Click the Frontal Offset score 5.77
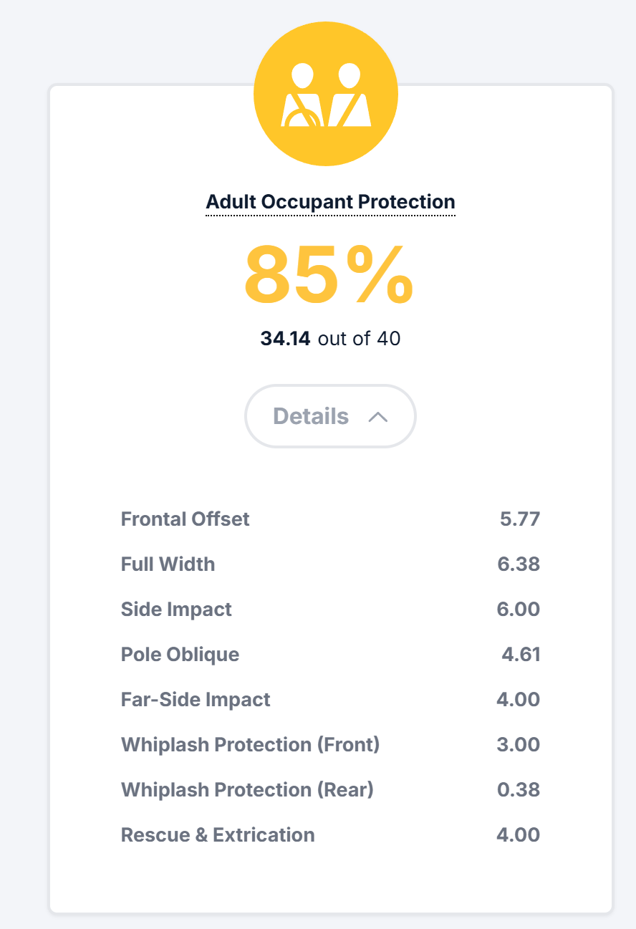This screenshot has width=636, height=929. [x=520, y=519]
